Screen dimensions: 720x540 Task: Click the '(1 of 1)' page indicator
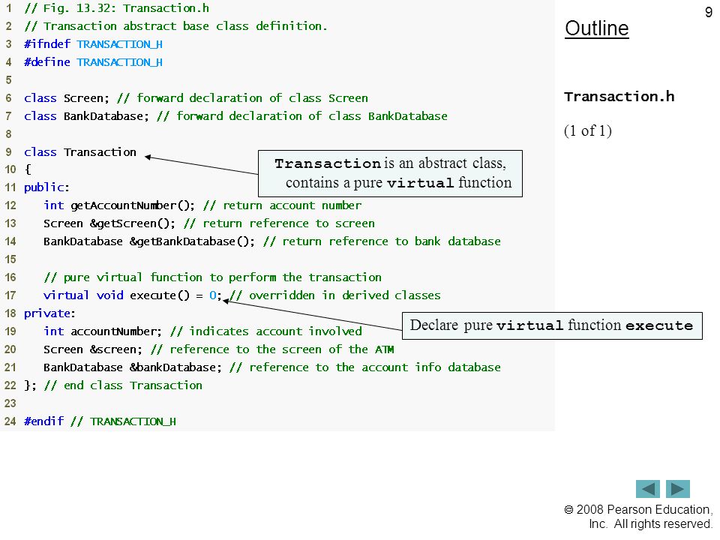(x=588, y=130)
